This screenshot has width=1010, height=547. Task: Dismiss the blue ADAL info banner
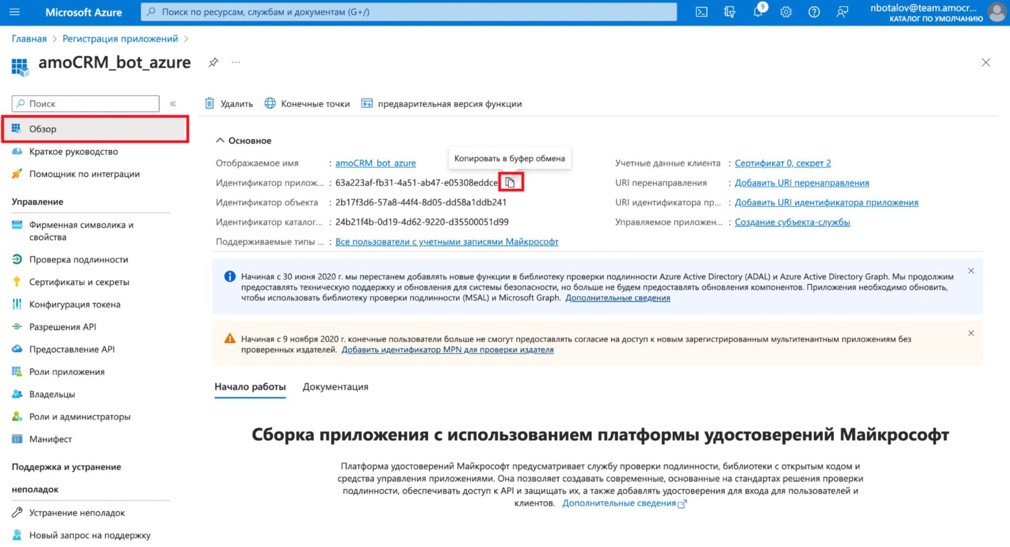click(971, 271)
